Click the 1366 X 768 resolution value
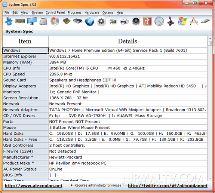The image size is (215, 193). 128,98
